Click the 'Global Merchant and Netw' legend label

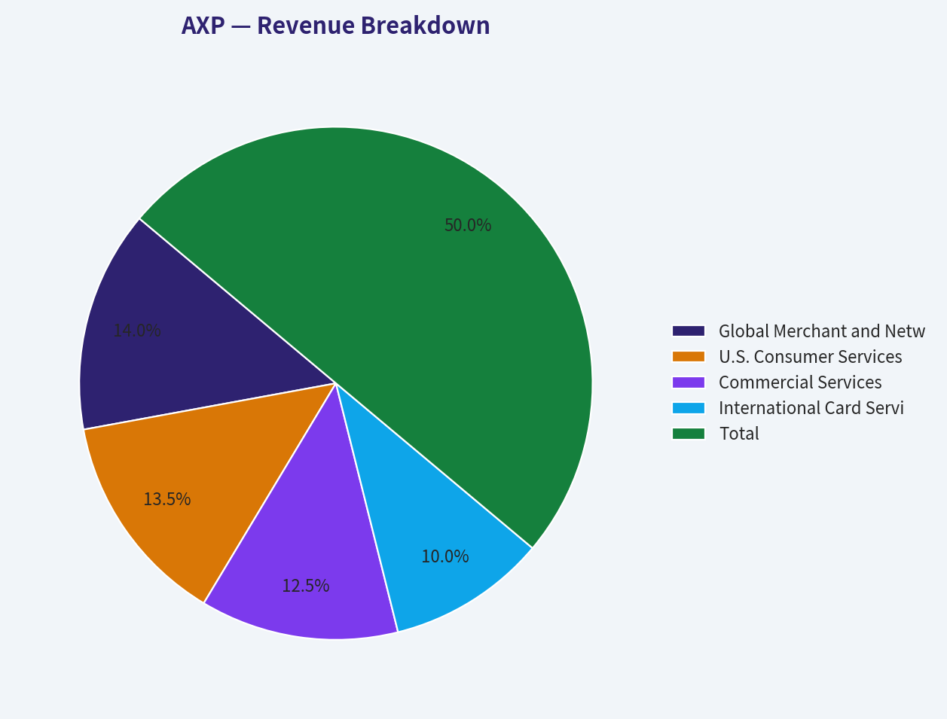pos(822,331)
